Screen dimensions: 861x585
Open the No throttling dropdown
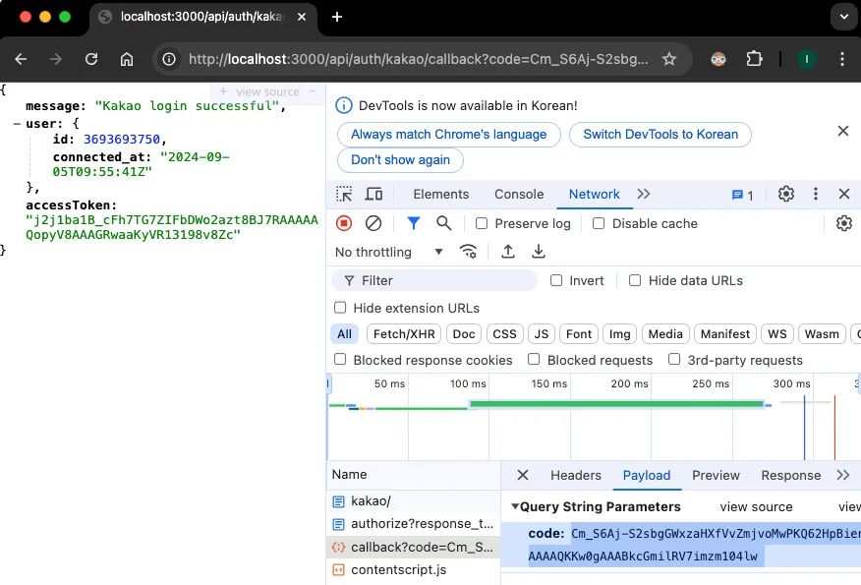pos(387,252)
